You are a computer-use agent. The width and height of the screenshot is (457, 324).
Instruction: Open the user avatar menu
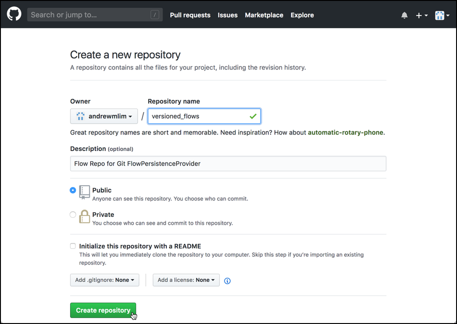point(441,16)
